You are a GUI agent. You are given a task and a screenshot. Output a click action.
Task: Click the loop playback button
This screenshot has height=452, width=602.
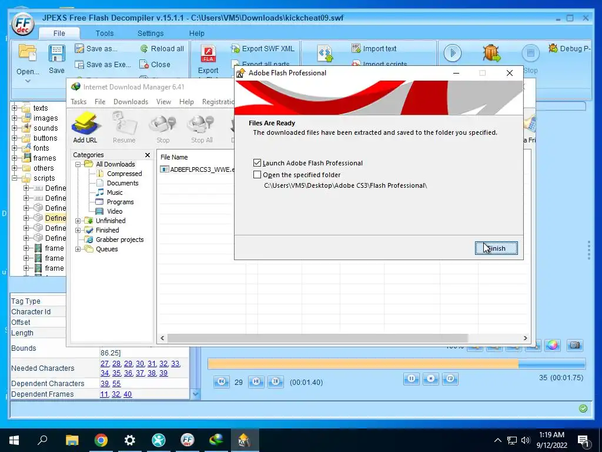pos(450,379)
